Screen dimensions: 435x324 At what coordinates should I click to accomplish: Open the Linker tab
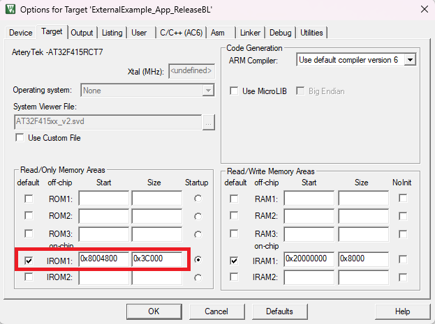point(250,33)
